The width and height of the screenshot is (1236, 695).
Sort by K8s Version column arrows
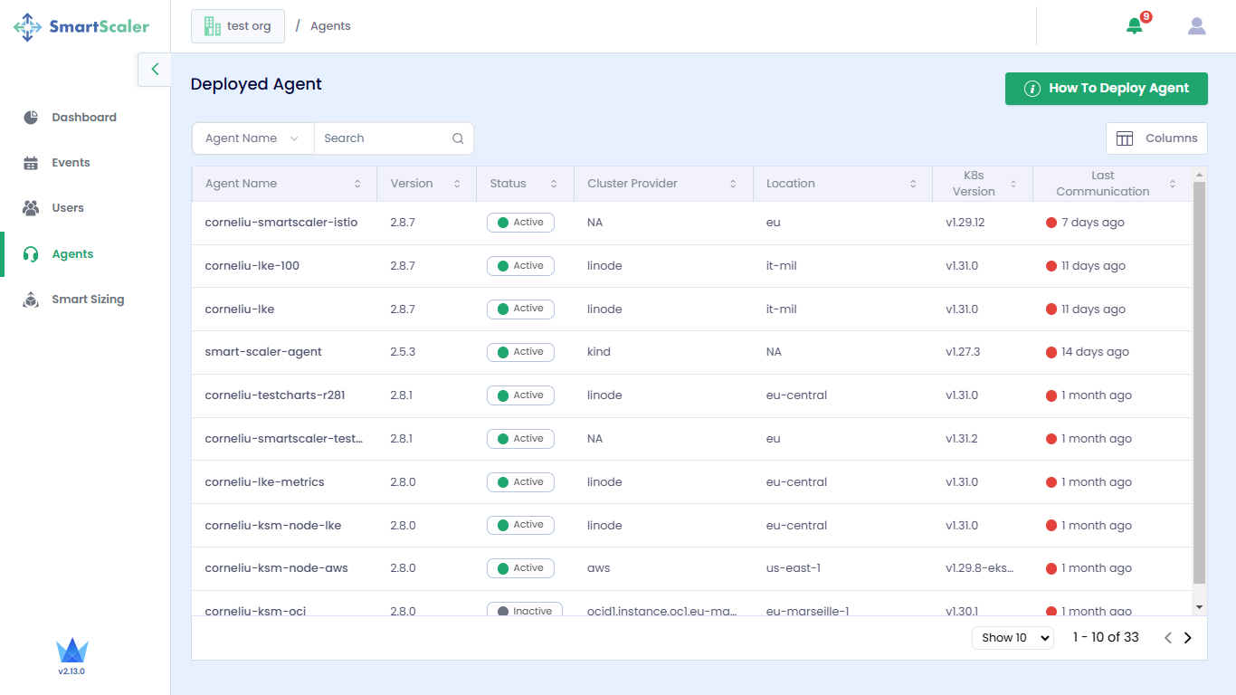1013,184
